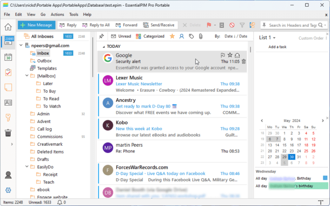Mark Google message as read envelope icon
This screenshot has height=206, width=330.
pyautogui.click(x=237, y=55)
